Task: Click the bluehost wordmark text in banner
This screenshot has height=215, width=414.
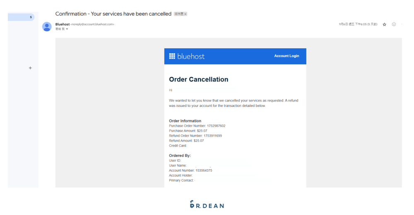Action: pos(191,56)
